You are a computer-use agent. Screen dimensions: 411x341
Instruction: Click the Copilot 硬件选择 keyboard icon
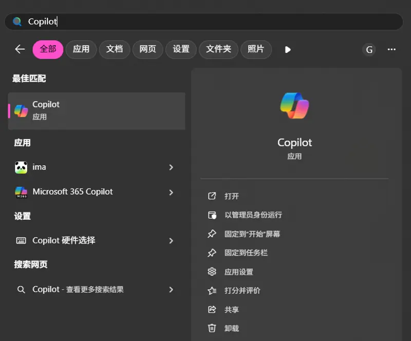tap(21, 240)
